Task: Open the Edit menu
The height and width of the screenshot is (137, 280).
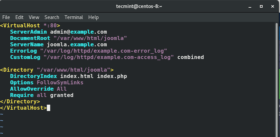Action: pyautogui.click(x=19, y=17)
